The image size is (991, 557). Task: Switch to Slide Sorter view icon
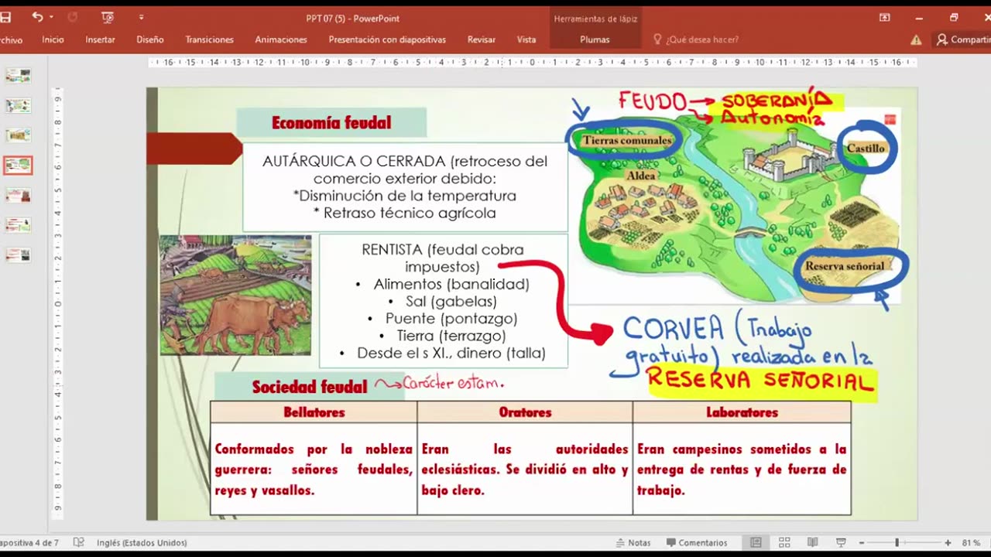pos(784,542)
